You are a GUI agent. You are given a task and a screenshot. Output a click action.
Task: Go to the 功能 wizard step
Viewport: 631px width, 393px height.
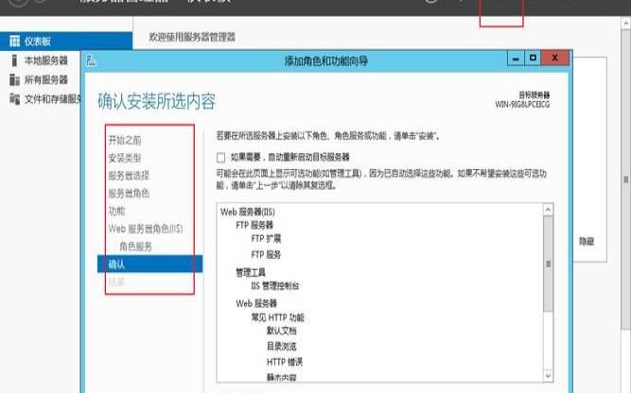click(116, 211)
